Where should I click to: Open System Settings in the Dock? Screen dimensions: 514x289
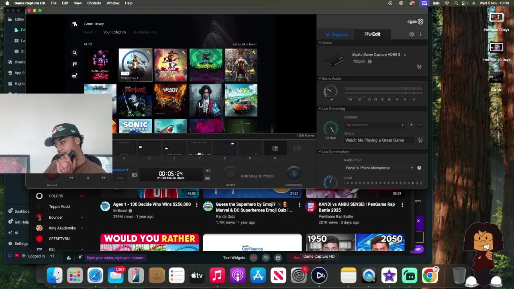(299, 275)
